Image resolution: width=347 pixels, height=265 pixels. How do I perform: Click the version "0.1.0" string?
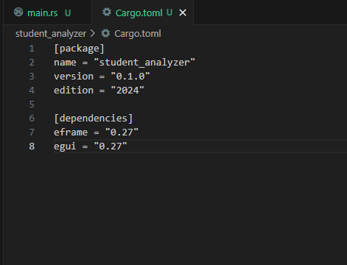[130, 77]
